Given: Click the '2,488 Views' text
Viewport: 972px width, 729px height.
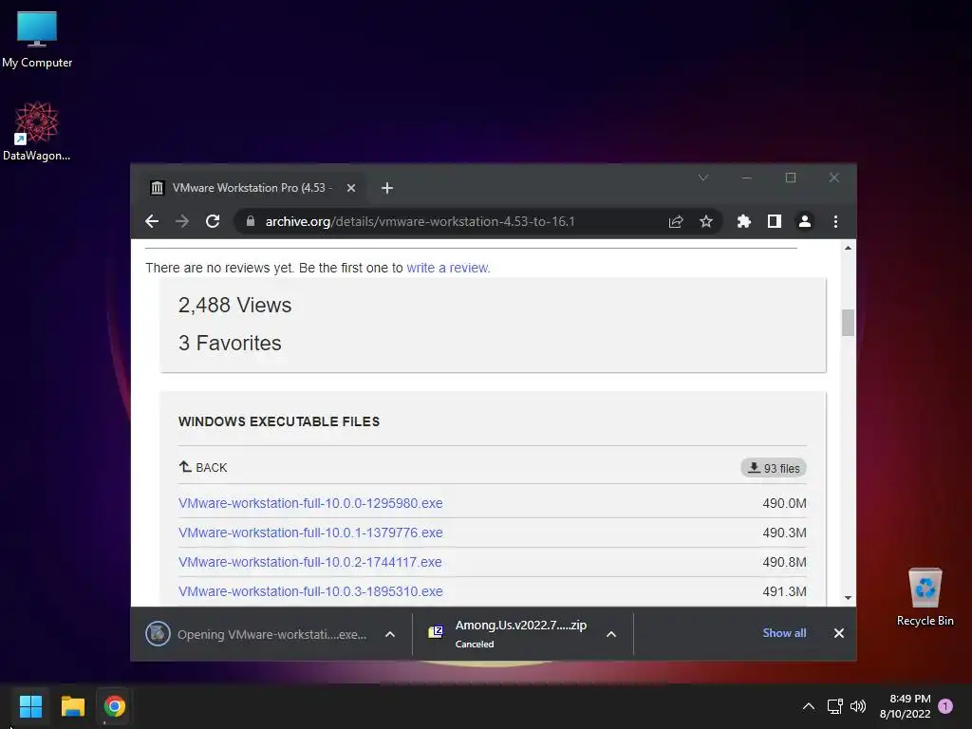Looking at the screenshot, I should tap(235, 305).
